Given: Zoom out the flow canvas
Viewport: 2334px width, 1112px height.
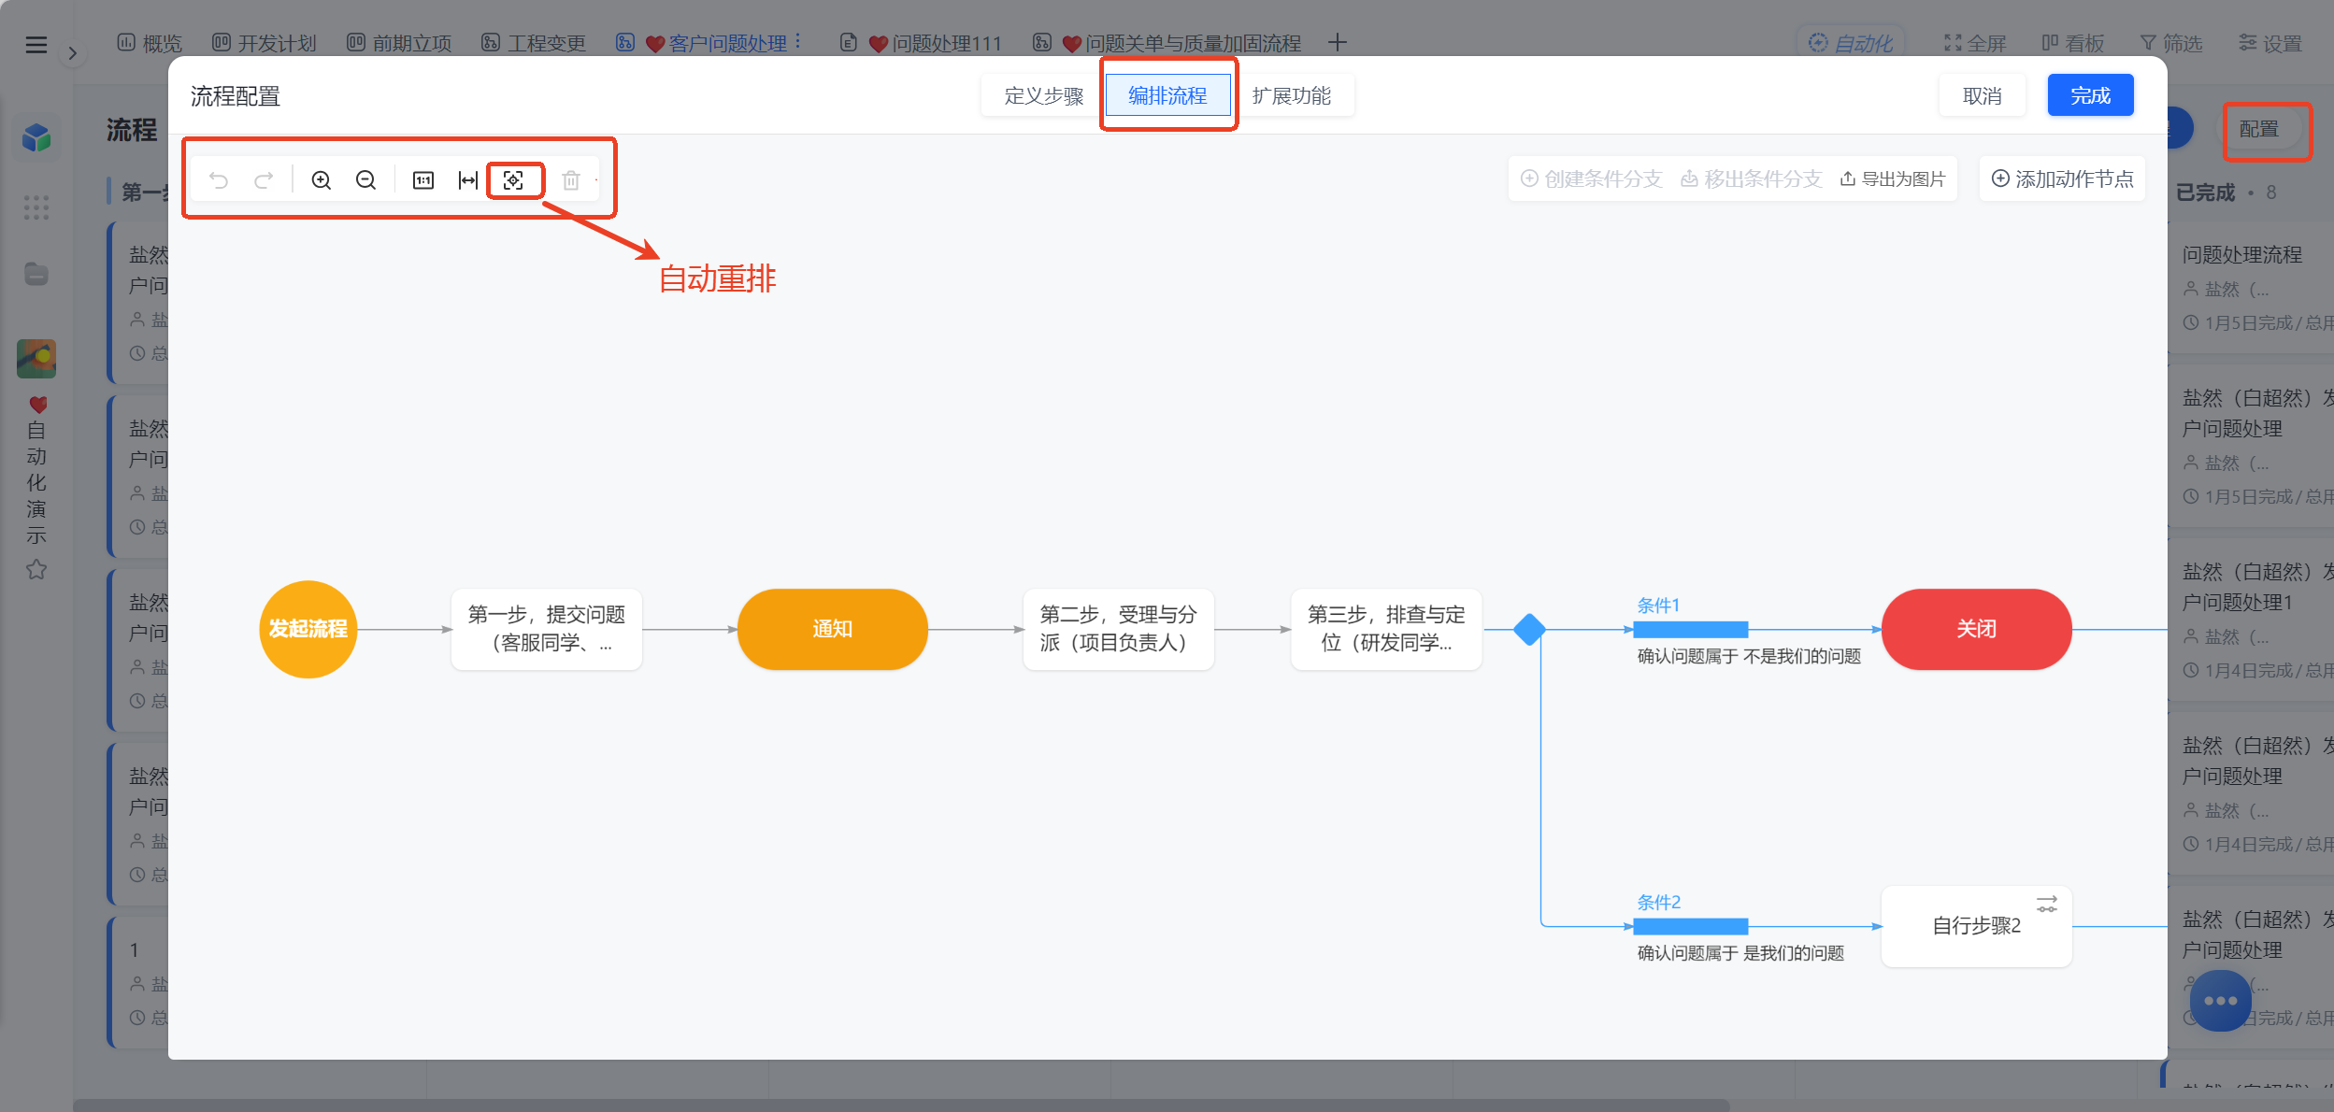Looking at the screenshot, I should (365, 180).
